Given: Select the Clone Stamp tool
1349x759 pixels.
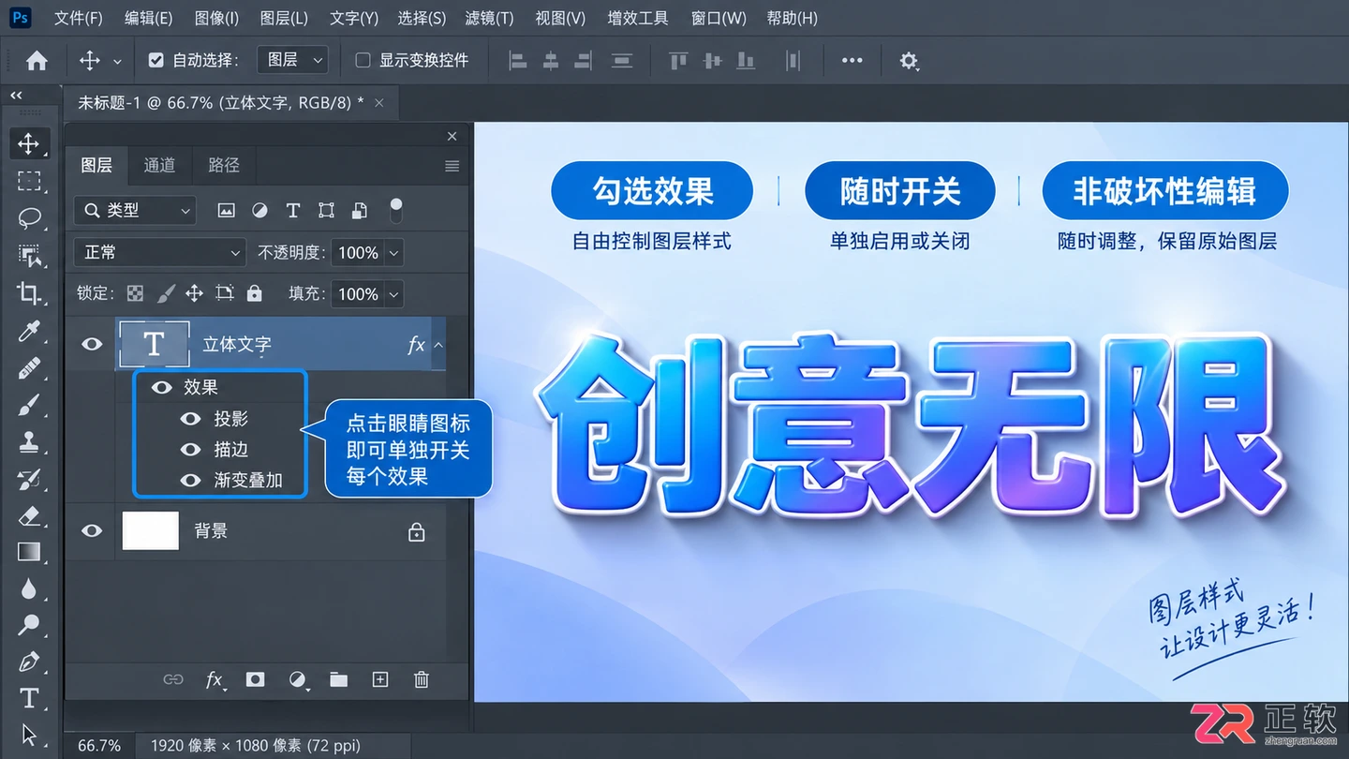Looking at the screenshot, I should pos(29,442).
